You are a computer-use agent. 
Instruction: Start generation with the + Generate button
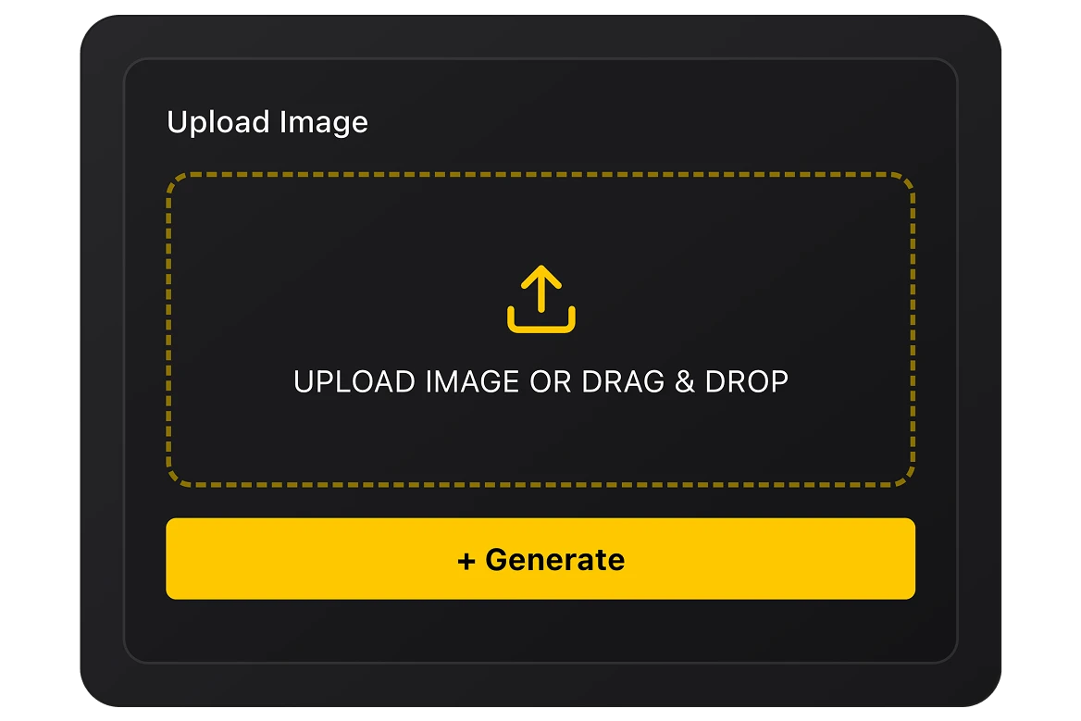point(540,558)
